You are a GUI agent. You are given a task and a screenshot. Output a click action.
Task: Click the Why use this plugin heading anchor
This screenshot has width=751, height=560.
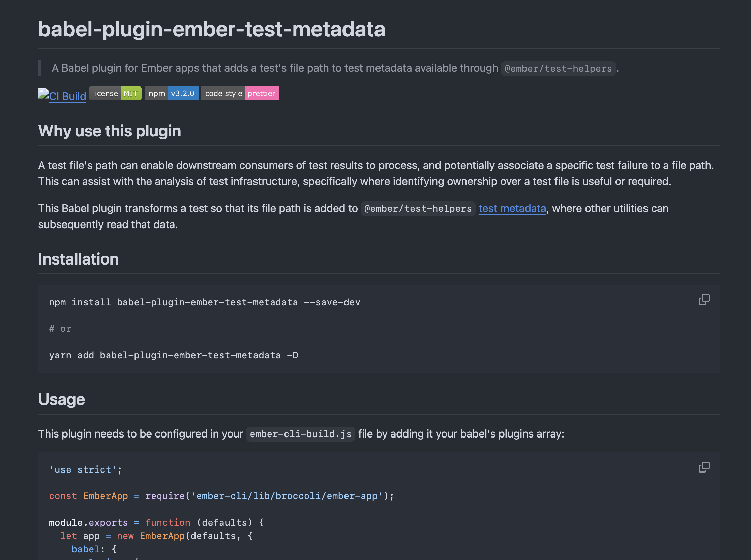(x=109, y=131)
